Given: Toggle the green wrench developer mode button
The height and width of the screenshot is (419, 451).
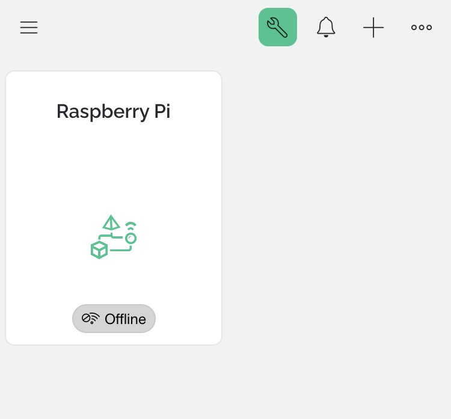Looking at the screenshot, I should pos(278,27).
